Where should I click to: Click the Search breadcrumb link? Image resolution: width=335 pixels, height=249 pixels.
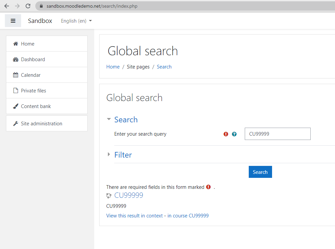164,67
